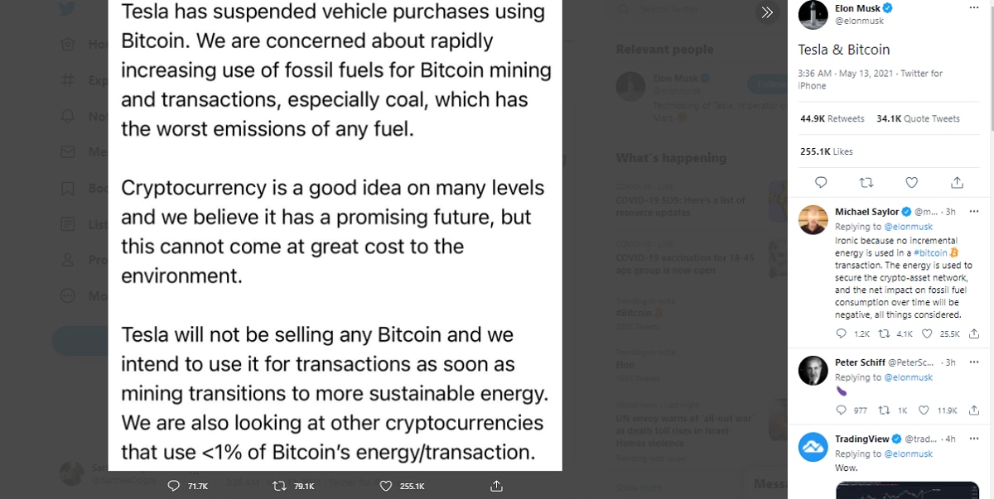Open more options on Michael Saylor's reply
Image resolution: width=994 pixels, height=499 pixels.
[x=973, y=212]
